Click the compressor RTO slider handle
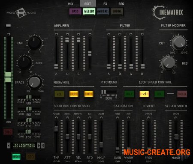 click(x=90, y=137)
